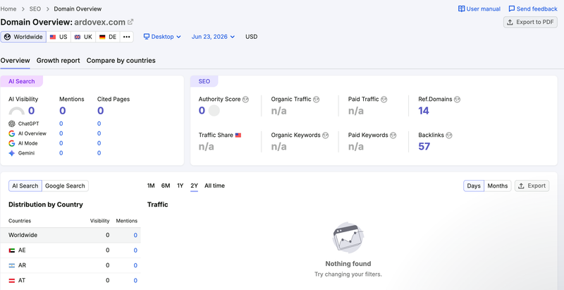Open external link icon beside ardovex.com
The height and width of the screenshot is (290, 564).
click(130, 22)
